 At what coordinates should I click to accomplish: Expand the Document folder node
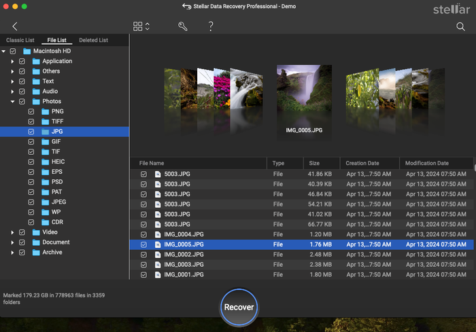[x=12, y=242]
